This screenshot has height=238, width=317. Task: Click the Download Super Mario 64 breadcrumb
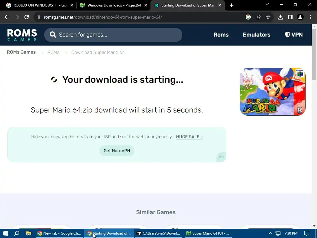pos(98,52)
